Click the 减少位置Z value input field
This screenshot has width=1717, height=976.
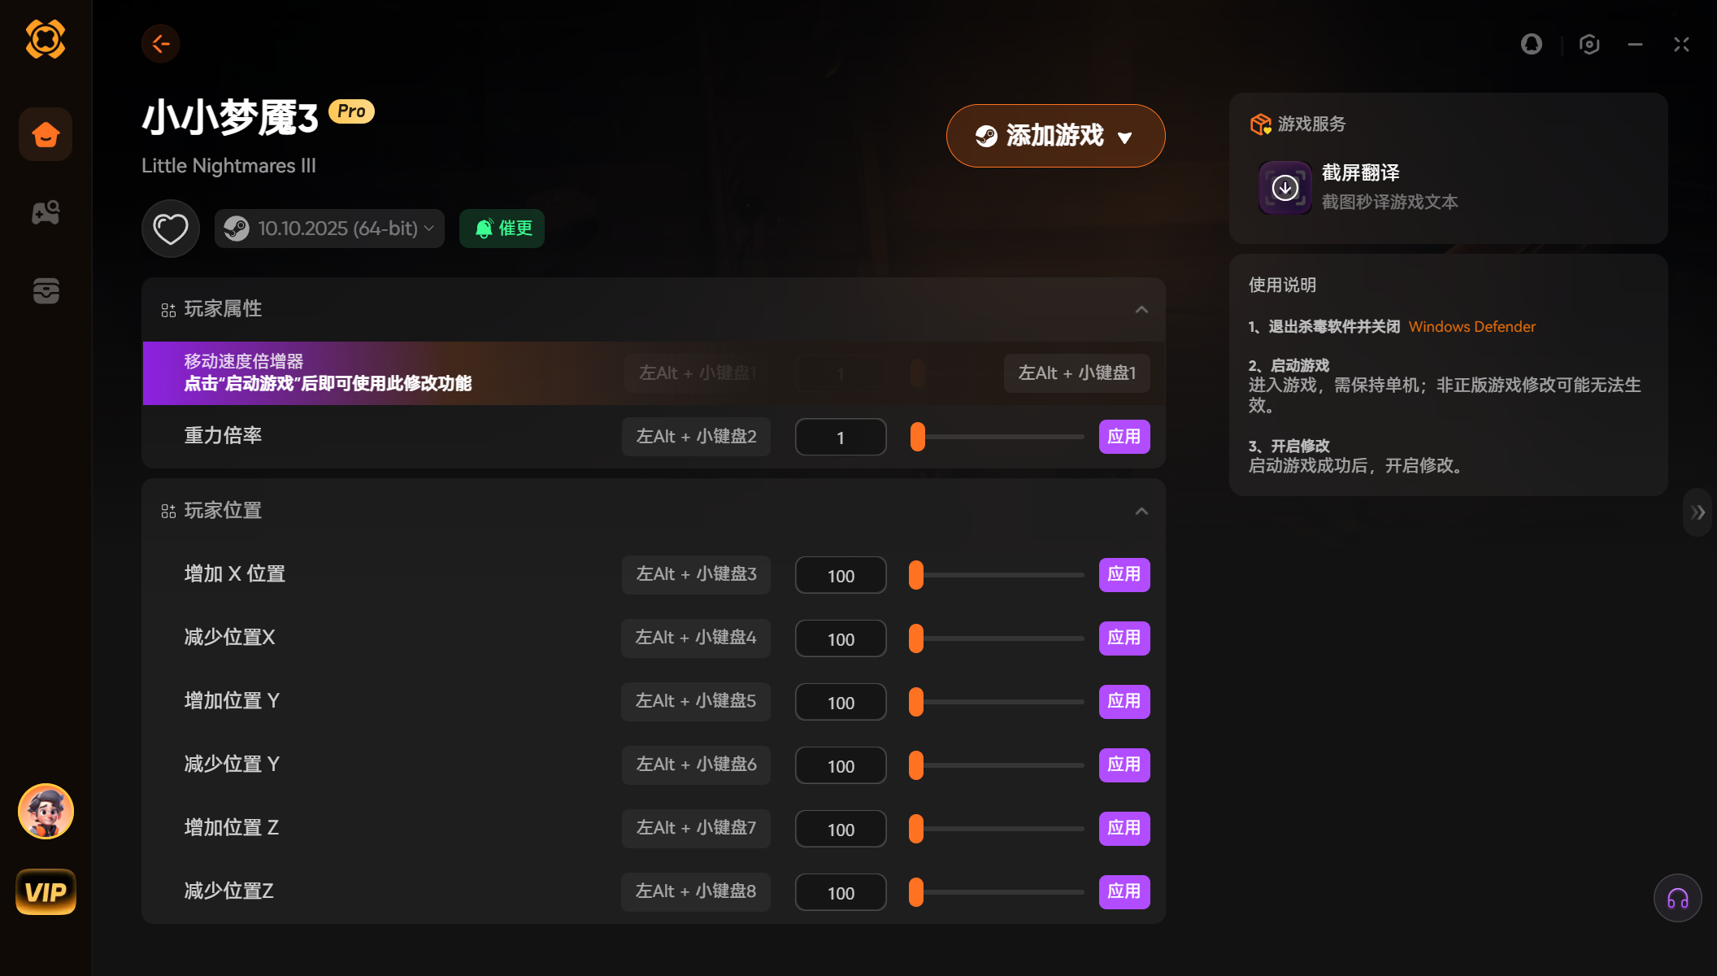click(x=841, y=892)
